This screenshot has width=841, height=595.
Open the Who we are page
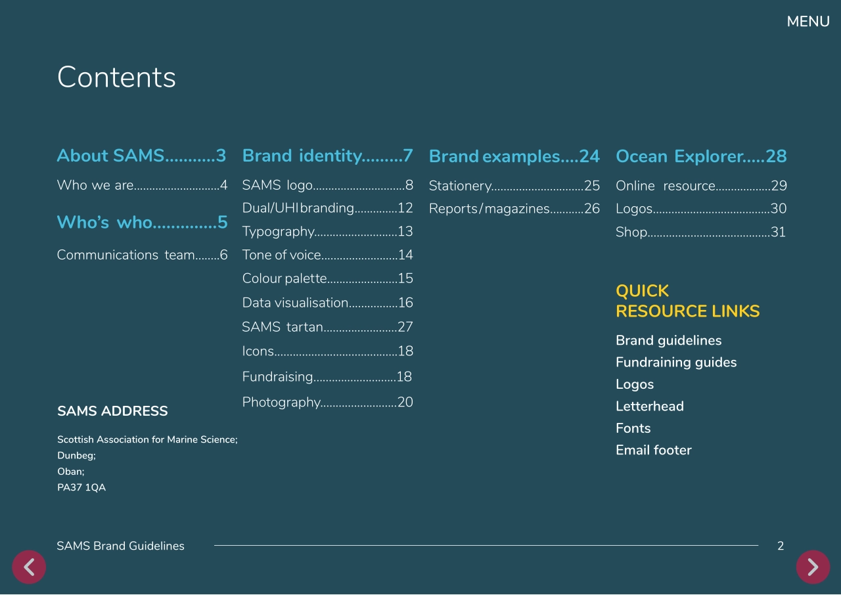point(142,185)
